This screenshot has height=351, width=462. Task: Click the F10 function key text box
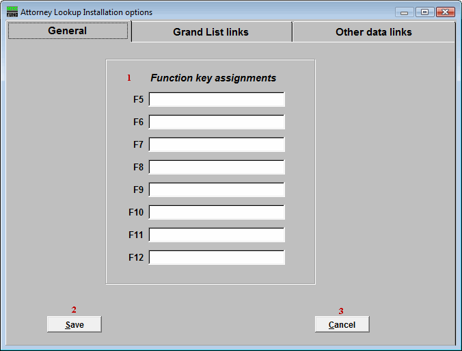click(216, 213)
